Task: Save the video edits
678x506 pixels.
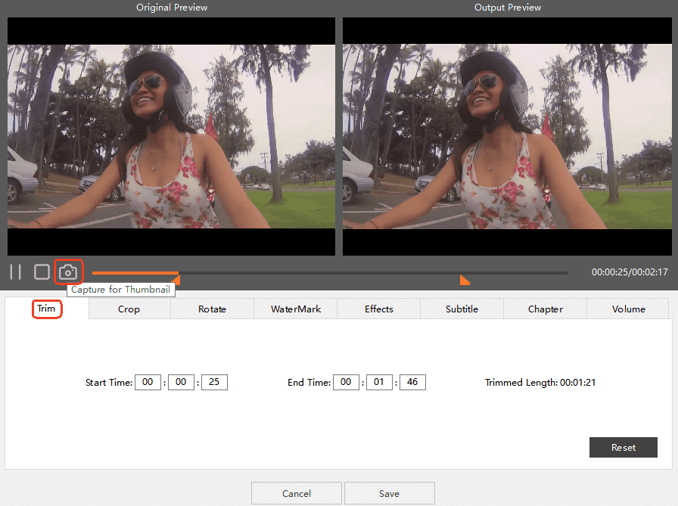Action: (389, 493)
